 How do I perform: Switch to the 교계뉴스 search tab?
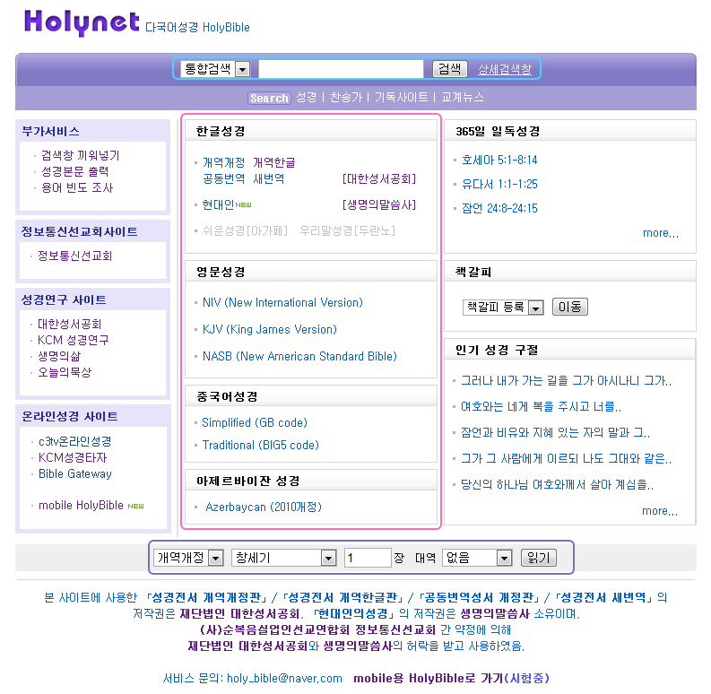(463, 97)
